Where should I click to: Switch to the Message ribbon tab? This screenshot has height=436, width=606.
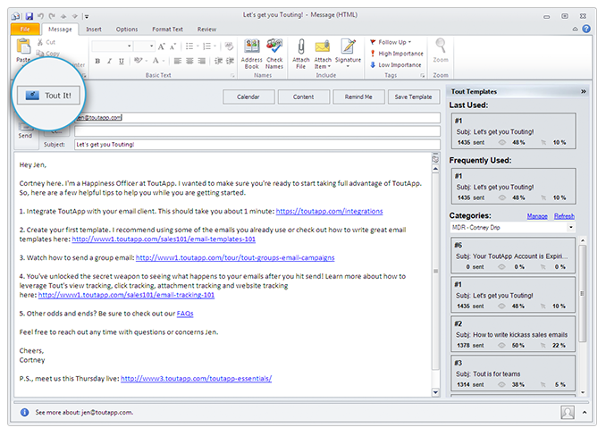coord(60,29)
